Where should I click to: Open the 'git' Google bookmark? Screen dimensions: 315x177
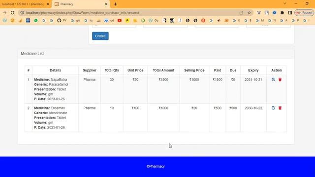coord(75,21)
